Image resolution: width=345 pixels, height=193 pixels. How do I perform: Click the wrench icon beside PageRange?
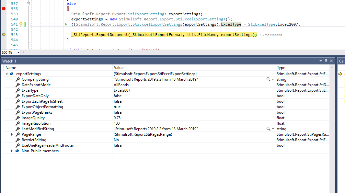click(17, 134)
